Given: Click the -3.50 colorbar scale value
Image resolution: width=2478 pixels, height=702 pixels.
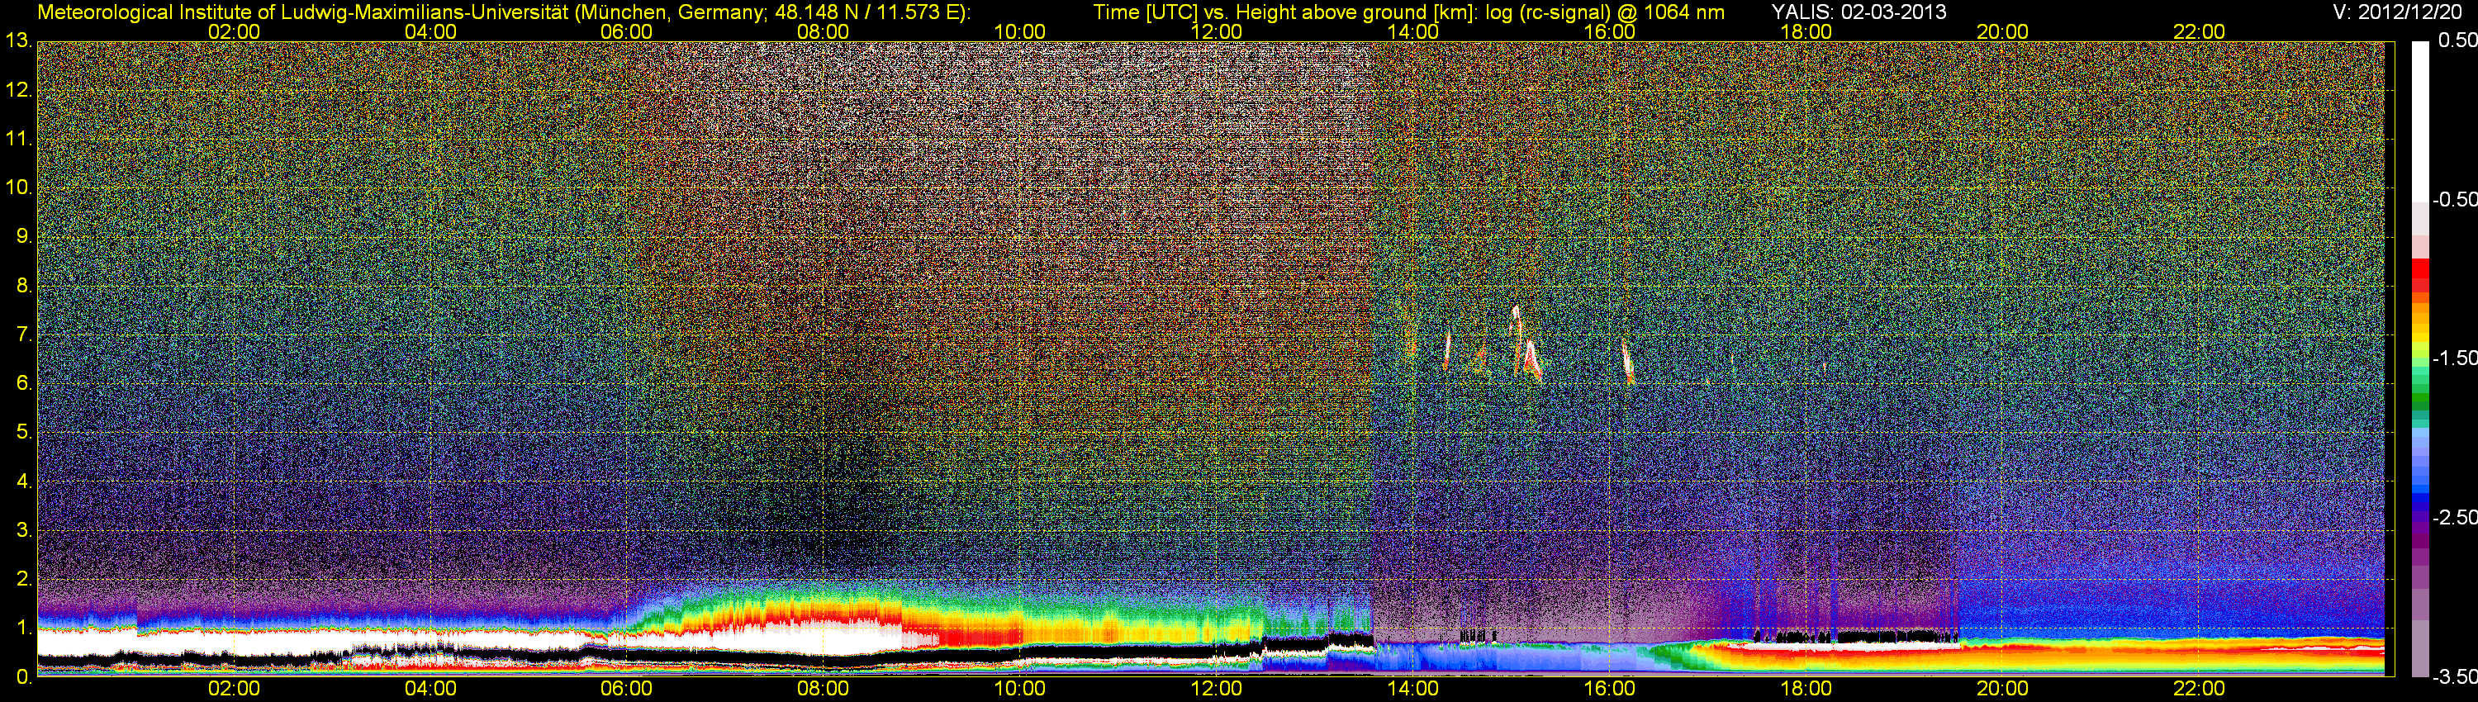Looking at the screenshot, I should pyautogui.click(x=2454, y=676).
